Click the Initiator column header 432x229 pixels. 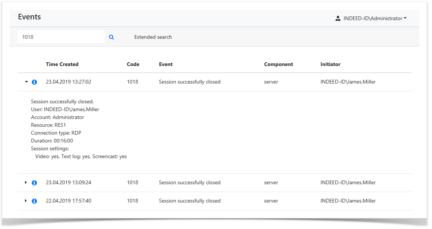[x=330, y=65]
